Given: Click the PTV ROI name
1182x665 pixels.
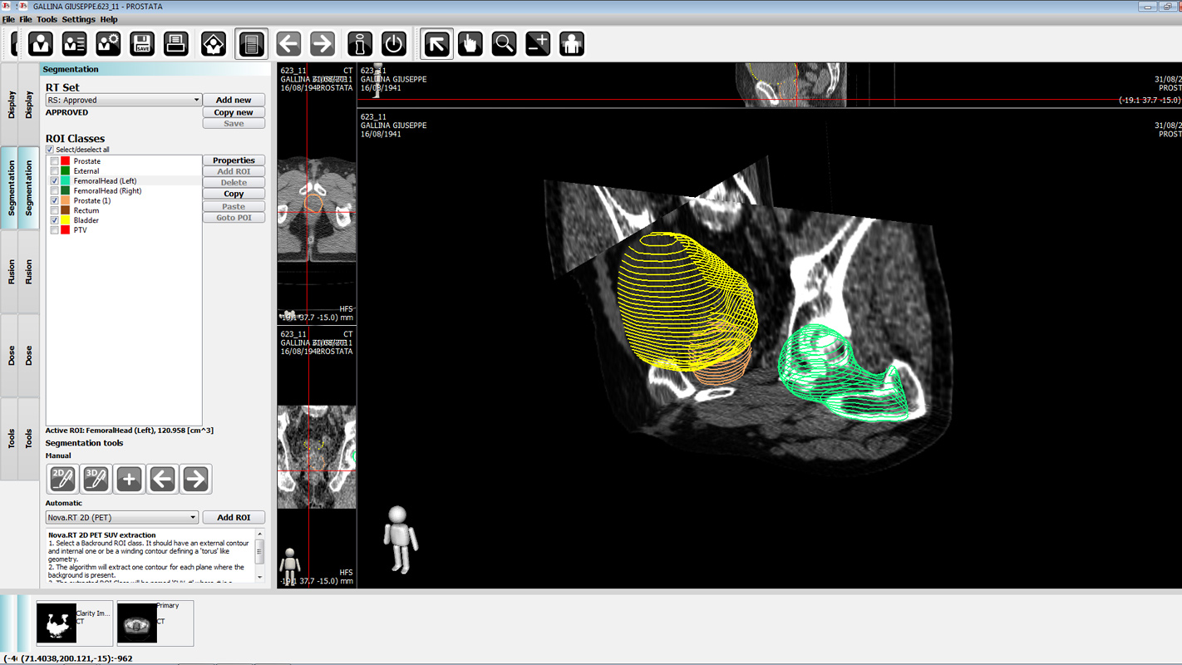Looking at the screenshot, I should point(80,230).
